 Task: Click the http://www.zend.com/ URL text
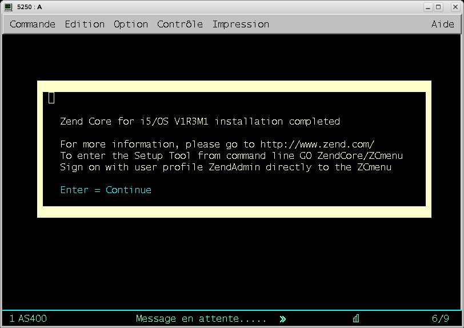(x=317, y=144)
